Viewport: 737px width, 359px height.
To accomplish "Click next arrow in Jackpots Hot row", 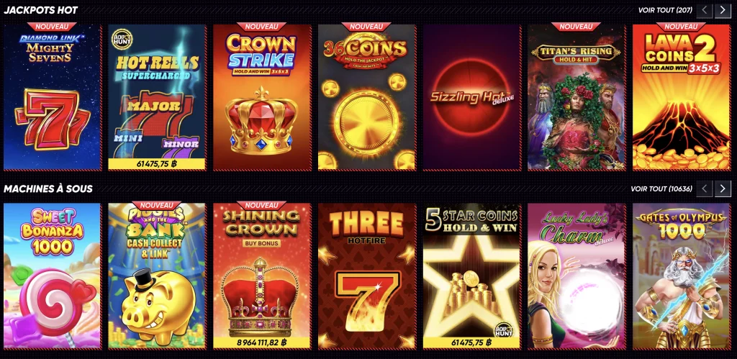I will point(723,10).
